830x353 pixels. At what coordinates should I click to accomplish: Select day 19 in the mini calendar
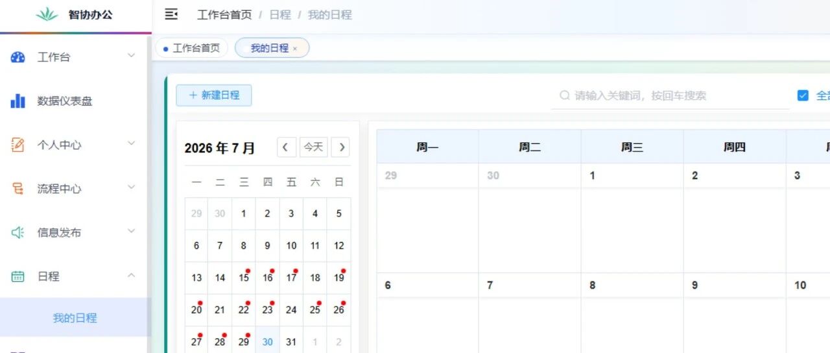point(339,278)
